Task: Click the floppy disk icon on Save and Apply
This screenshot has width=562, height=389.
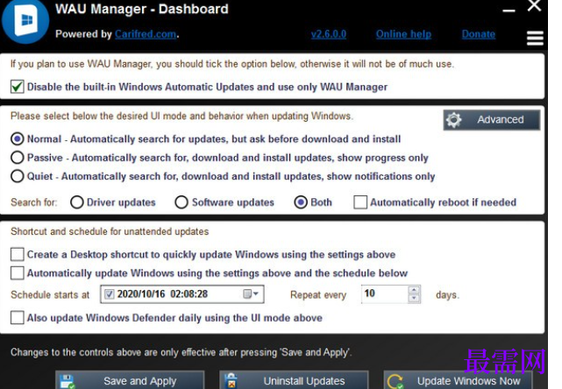Action: (x=68, y=381)
